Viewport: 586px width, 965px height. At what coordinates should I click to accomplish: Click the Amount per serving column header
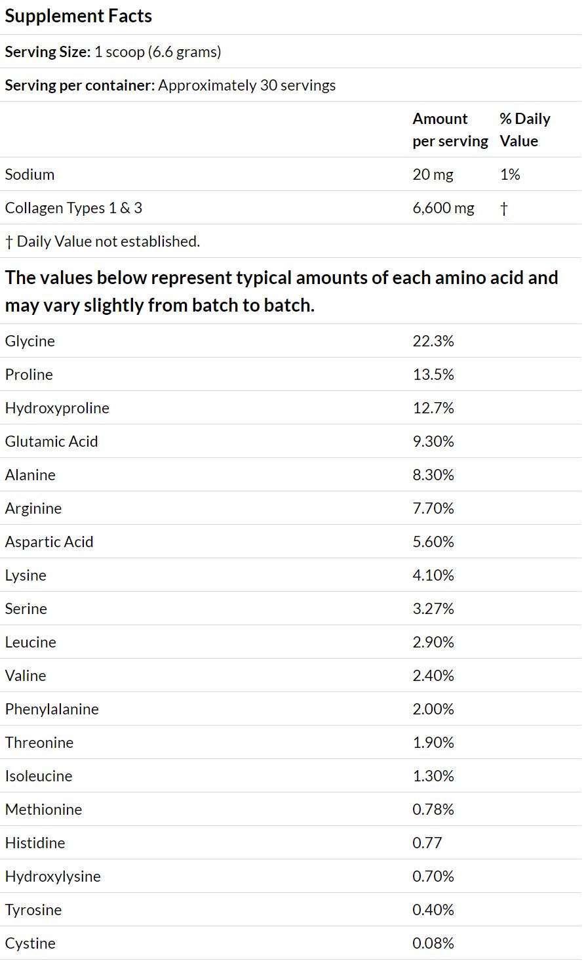(x=450, y=130)
